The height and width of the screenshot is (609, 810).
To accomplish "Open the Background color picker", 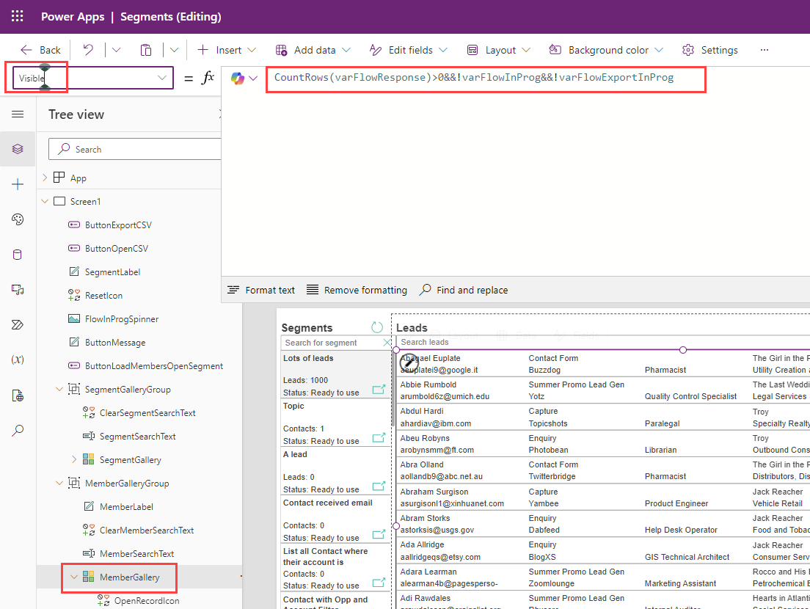I will click(x=606, y=50).
